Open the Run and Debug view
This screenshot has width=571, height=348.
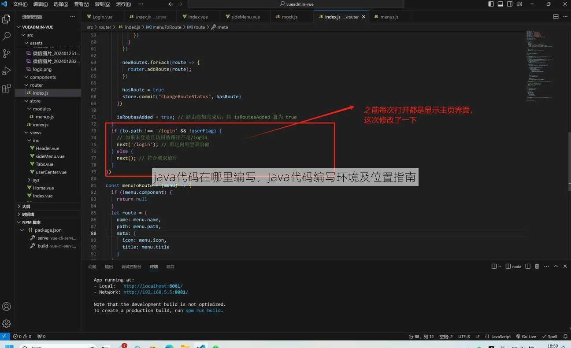click(7, 71)
